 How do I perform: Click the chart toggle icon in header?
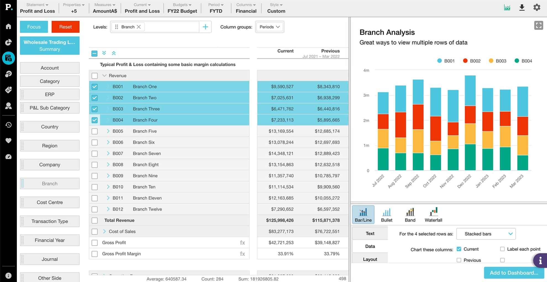507,7
